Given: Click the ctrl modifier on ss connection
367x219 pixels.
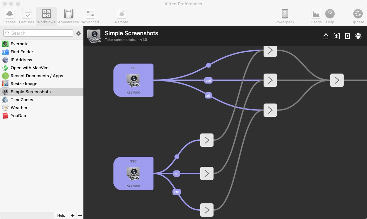Looking at the screenshot, I should click(x=208, y=81).
